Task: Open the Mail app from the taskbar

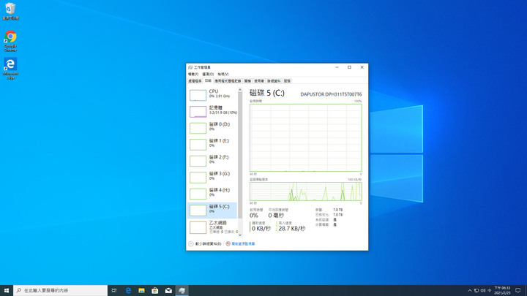Action: (x=168, y=290)
